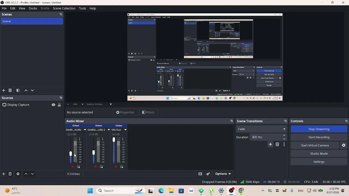Open advanced audio properties gears icon
This screenshot has width=349, height=196.
pyautogui.click(x=208, y=174)
